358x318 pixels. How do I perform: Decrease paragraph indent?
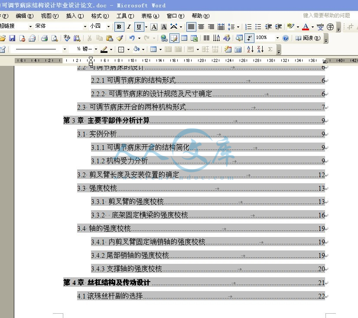pyautogui.click(x=268, y=27)
